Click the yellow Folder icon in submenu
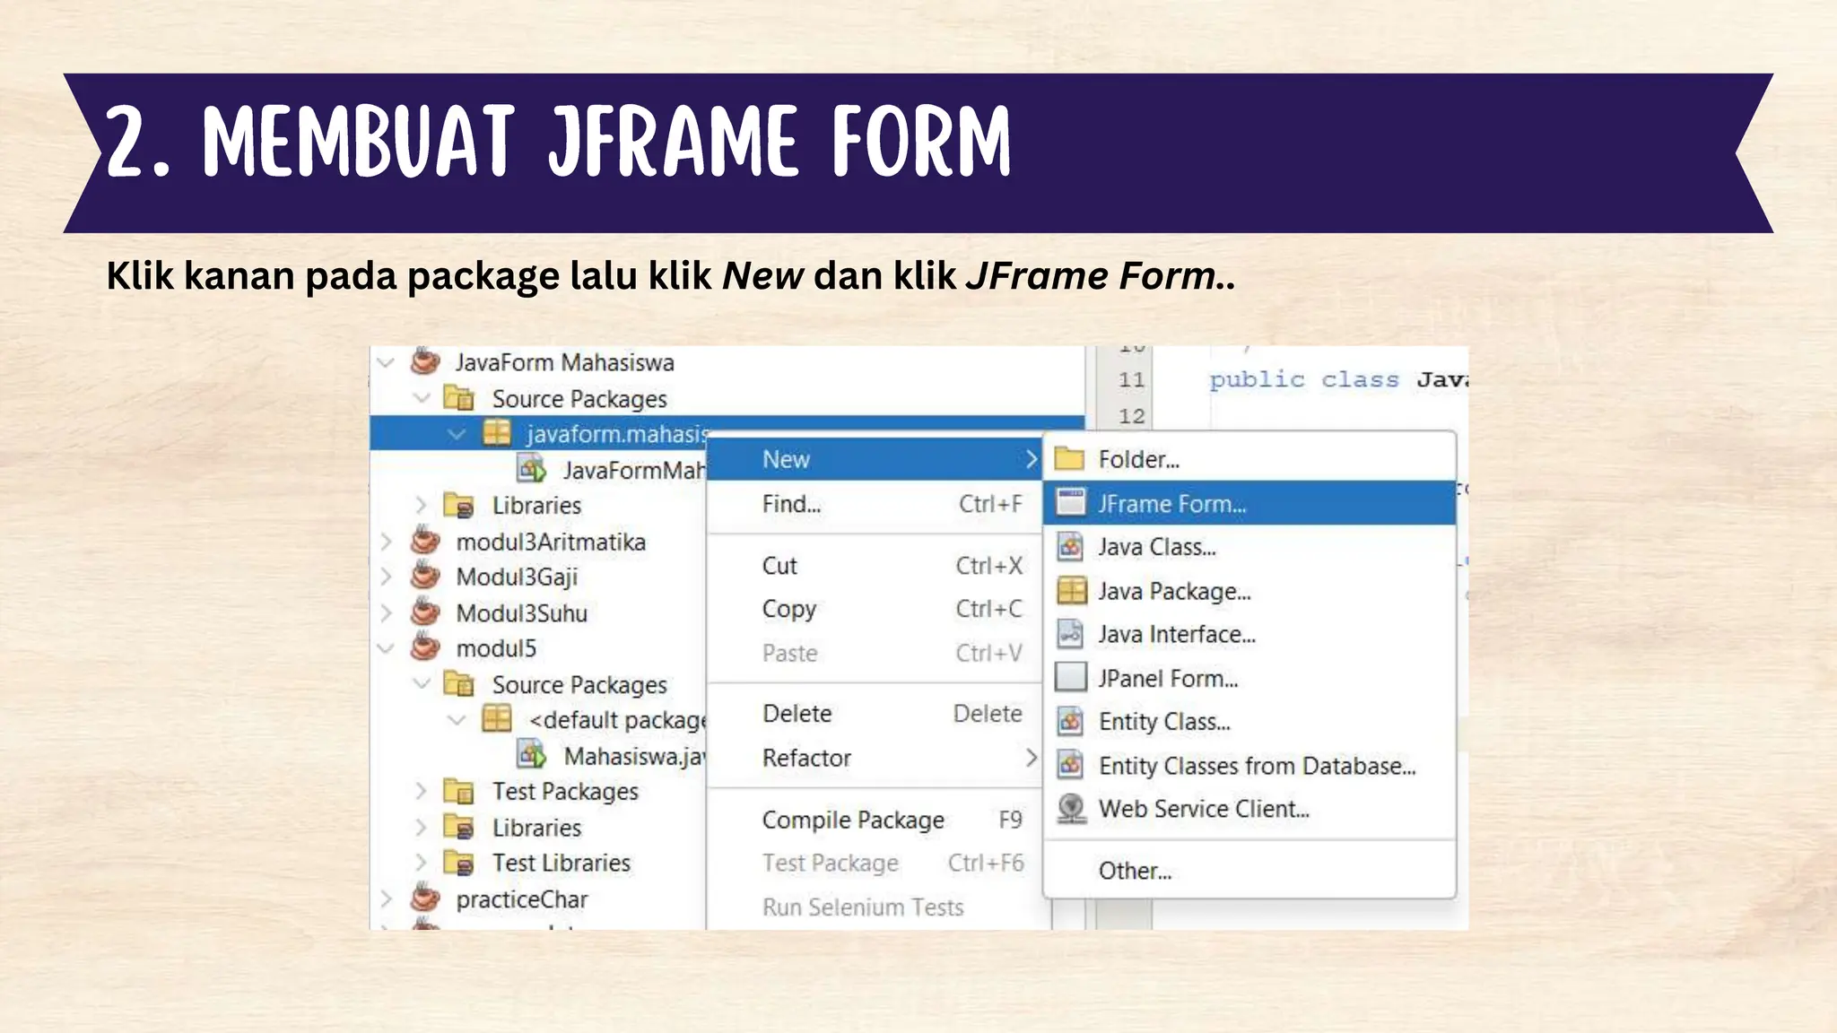This screenshot has width=1837, height=1033. [x=1069, y=459]
